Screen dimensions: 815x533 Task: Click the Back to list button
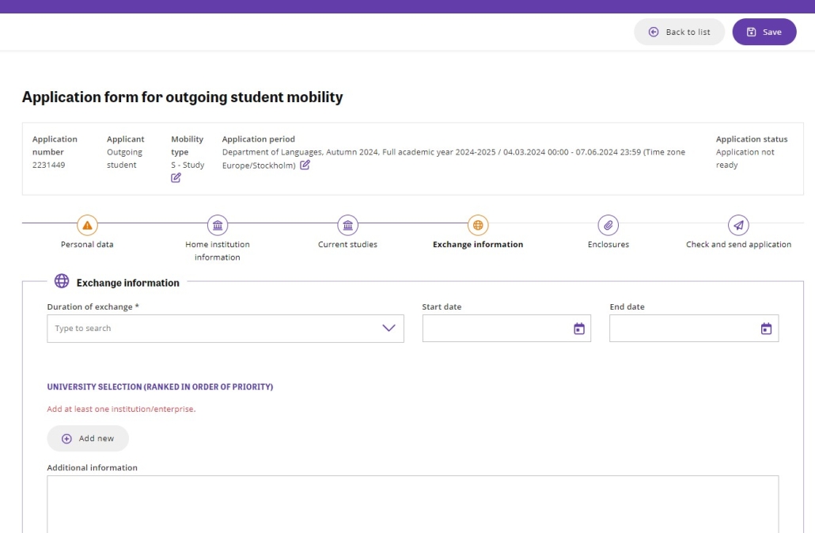tap(679, 32)
